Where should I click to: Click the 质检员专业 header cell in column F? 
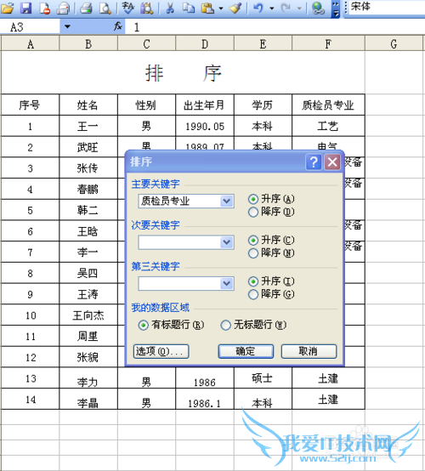328,105
